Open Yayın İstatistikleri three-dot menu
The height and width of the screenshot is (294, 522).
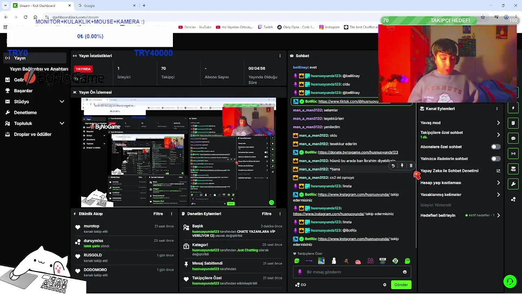tap(280, 56)
